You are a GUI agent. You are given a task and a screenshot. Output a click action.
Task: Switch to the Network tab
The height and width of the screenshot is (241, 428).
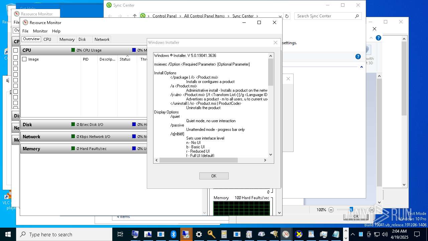coord(102,39)
